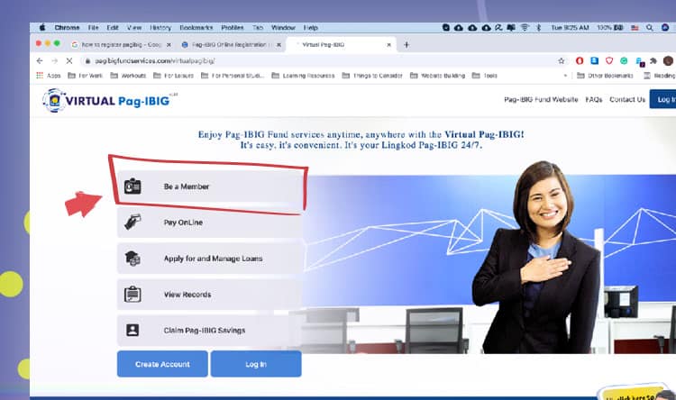This screenshot has width=676, height=400.
Task: Click the Apply for and Manage Loans icon
Action: (x=132, y=259)
